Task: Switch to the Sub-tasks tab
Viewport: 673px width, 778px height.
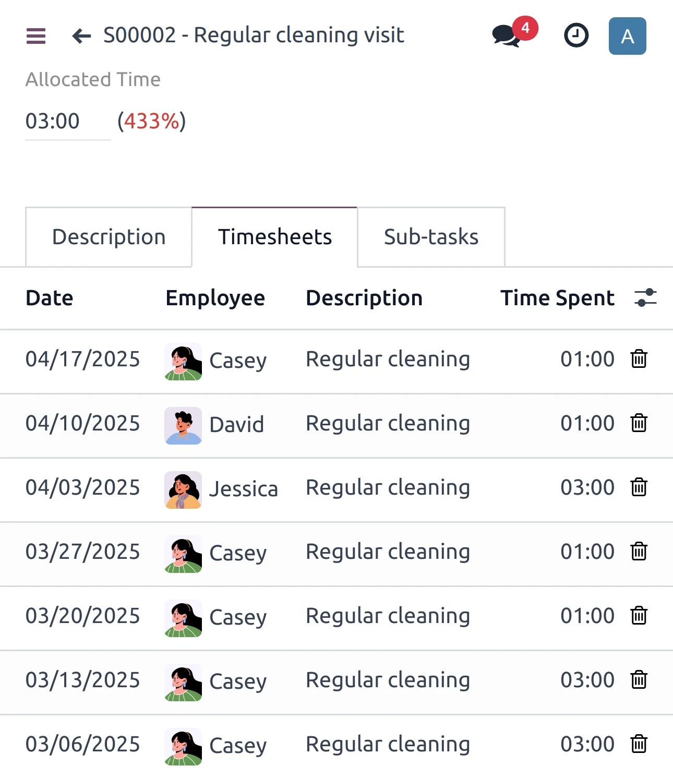Action: (x=431, y=237)
